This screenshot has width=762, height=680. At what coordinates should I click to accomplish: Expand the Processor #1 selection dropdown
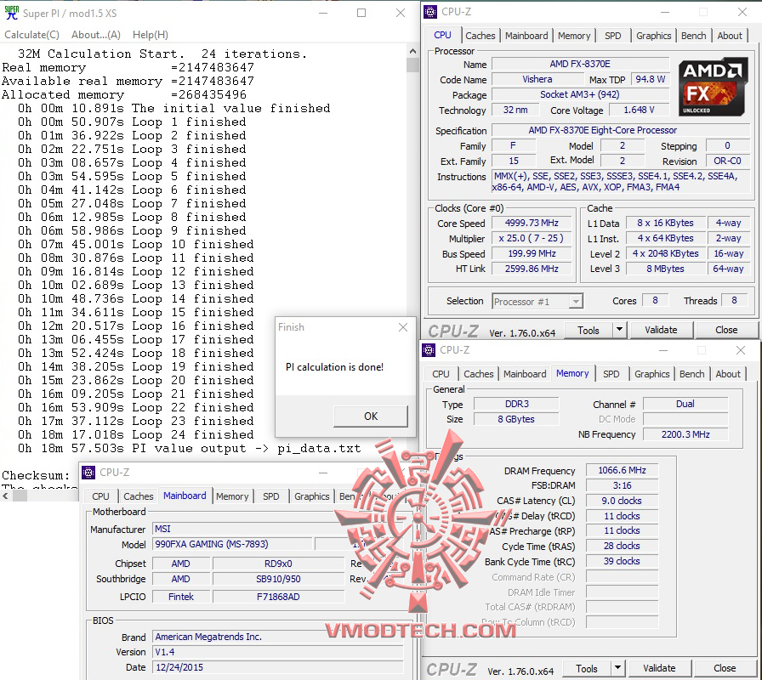576,302
